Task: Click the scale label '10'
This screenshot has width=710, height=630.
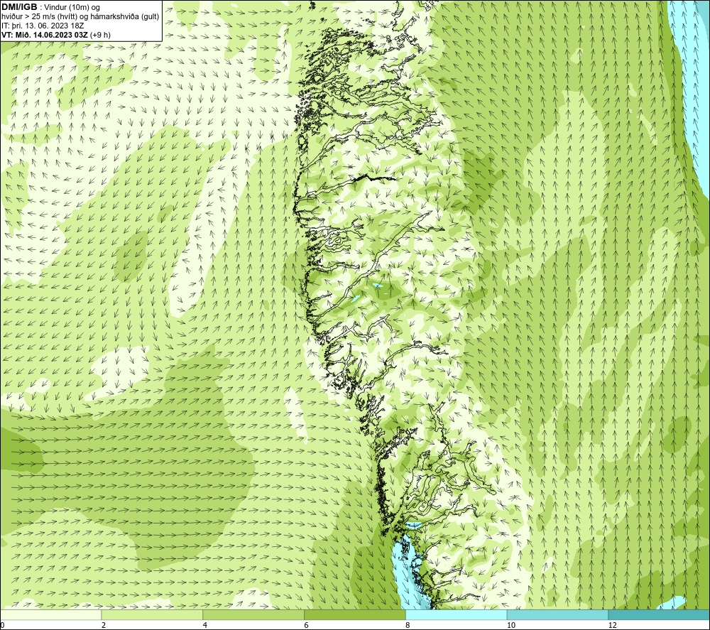Action: (x=511, y=625)
